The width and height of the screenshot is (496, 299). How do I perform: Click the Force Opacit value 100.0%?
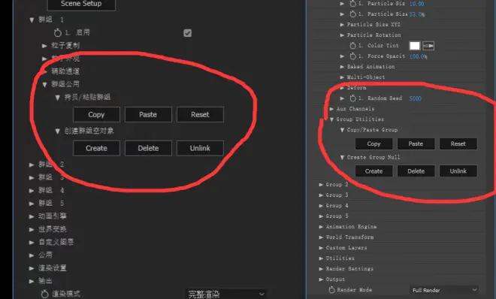click(x=418, y=56)
